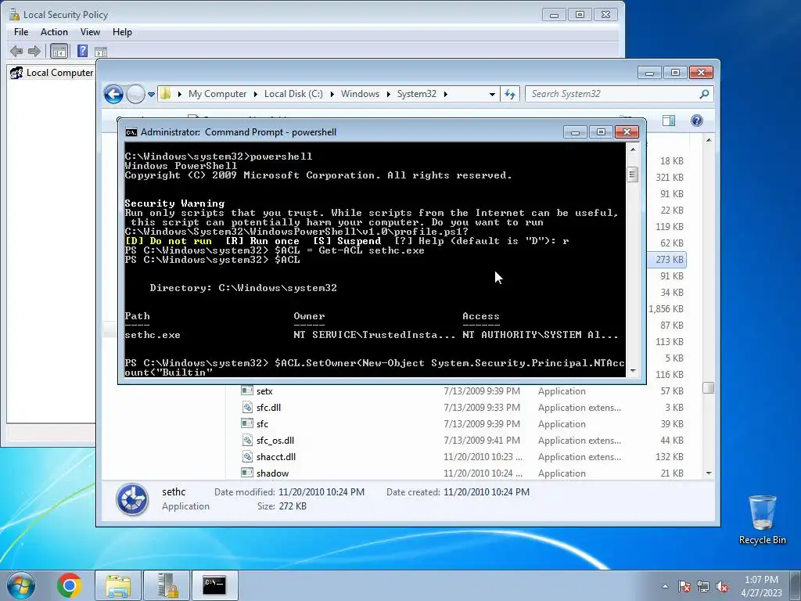Click setx file icon
This screenshot has width=801, height=601.
click(247, 391)
